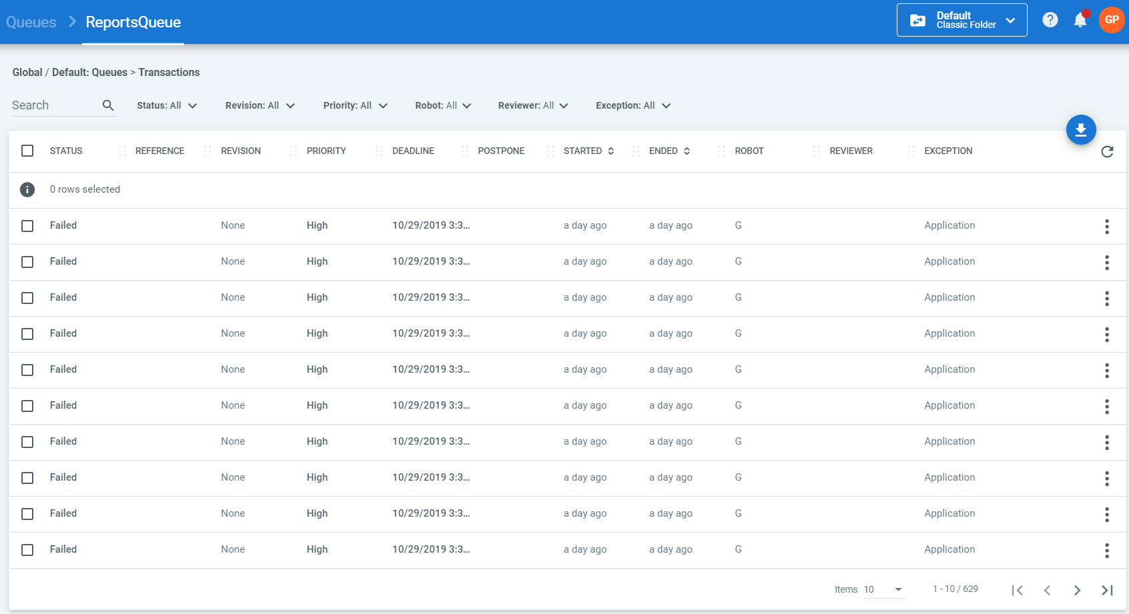Viewport: 1129px width, 614px height.
Task: Go to the first page
Action: tap(1017, 590)
